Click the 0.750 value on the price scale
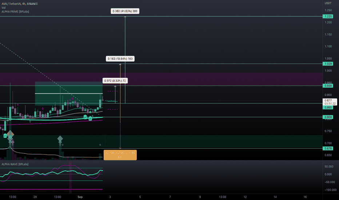This screenshot has width=339, height=200. click(328, 131)
